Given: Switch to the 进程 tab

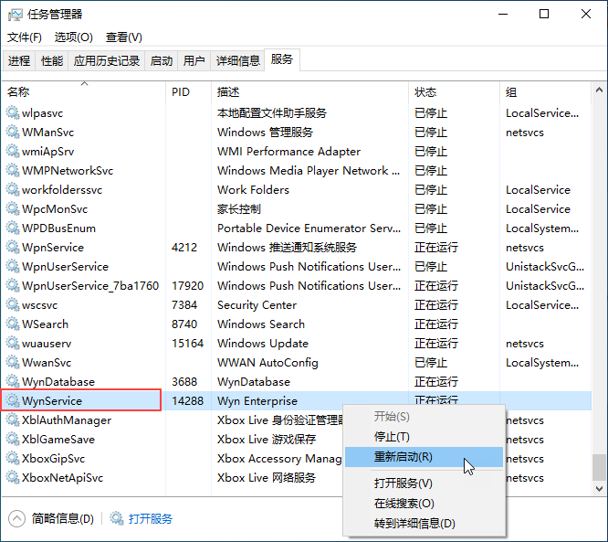Looking at the screenshot, I should pyautogui.click(x=19, y=61).
